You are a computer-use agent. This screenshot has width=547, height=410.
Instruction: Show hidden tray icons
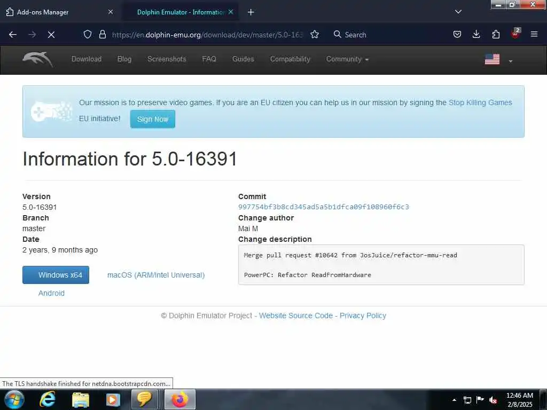click(x=454, y=400)
